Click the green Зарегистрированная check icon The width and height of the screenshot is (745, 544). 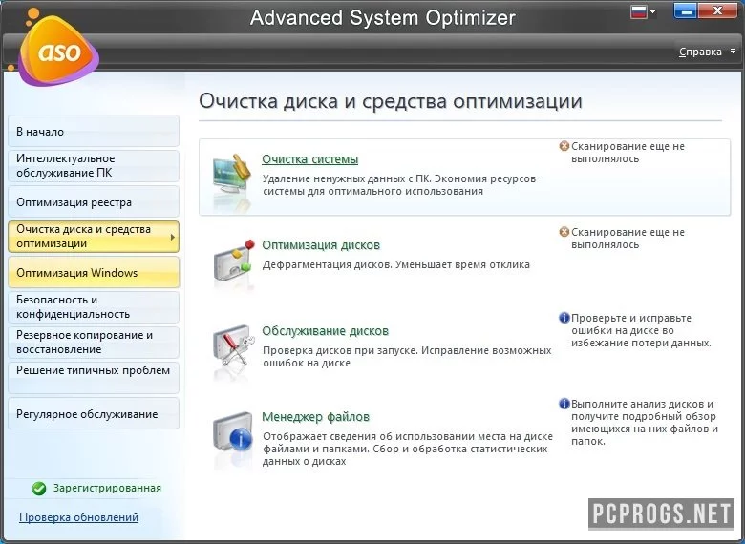click(39, 488)
